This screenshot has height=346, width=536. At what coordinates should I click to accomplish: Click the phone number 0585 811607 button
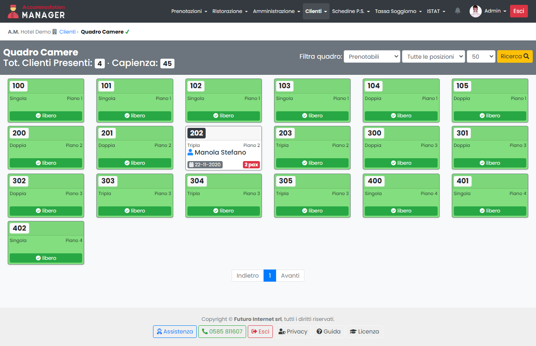pyautogui.click(x=222, y=331)
